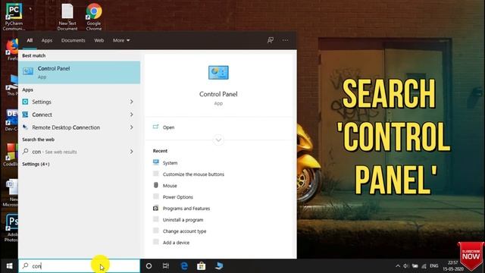Click the Remote Desktop Connection icon

pyautogui.click(x=25, y=127)
